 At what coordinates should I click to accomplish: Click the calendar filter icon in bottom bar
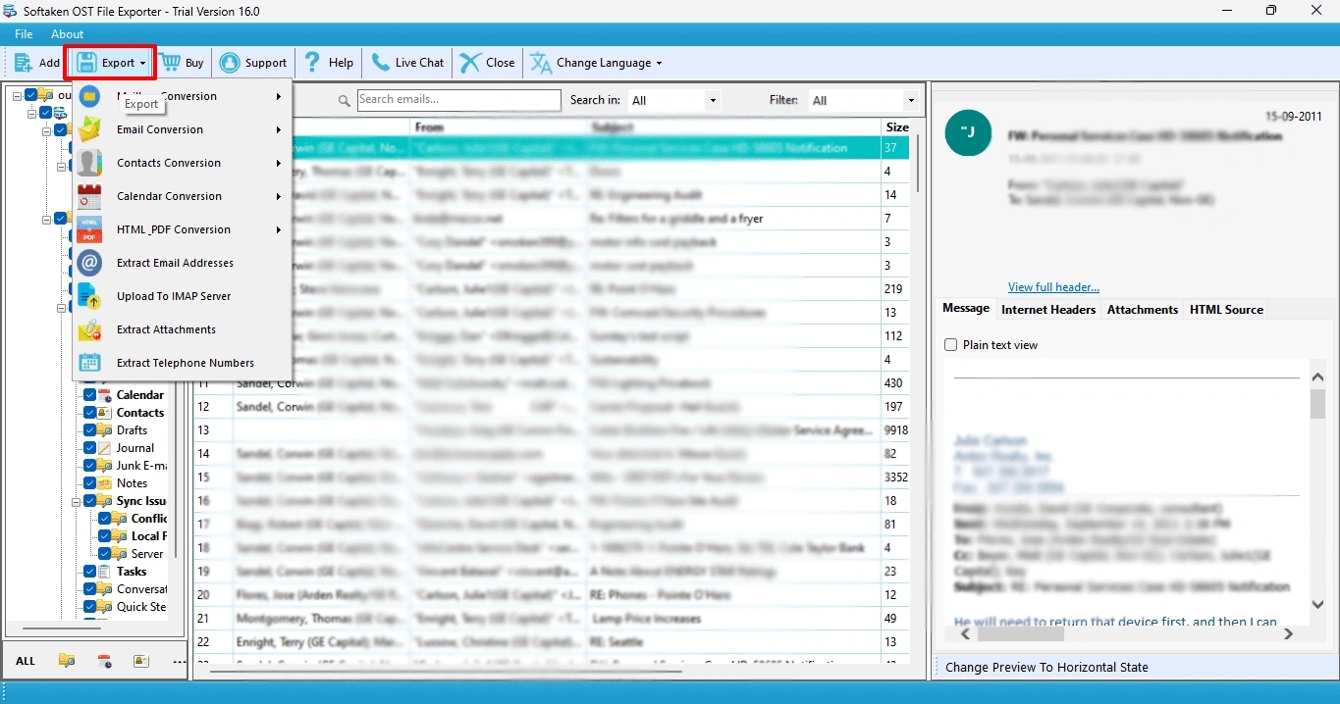[104, 661]
